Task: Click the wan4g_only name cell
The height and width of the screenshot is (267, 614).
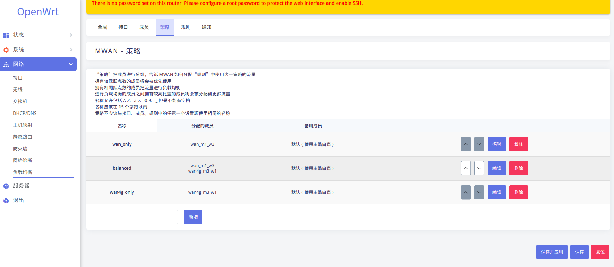Action: click(x=122, y=192)
